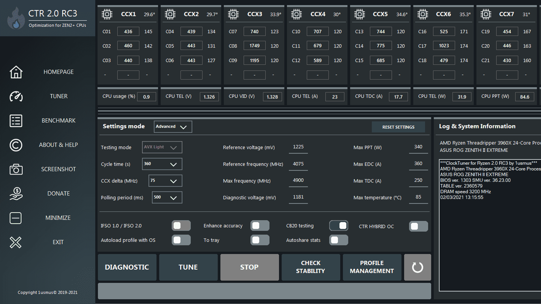Open ABOUT & HELP

(x=58, y=145)
